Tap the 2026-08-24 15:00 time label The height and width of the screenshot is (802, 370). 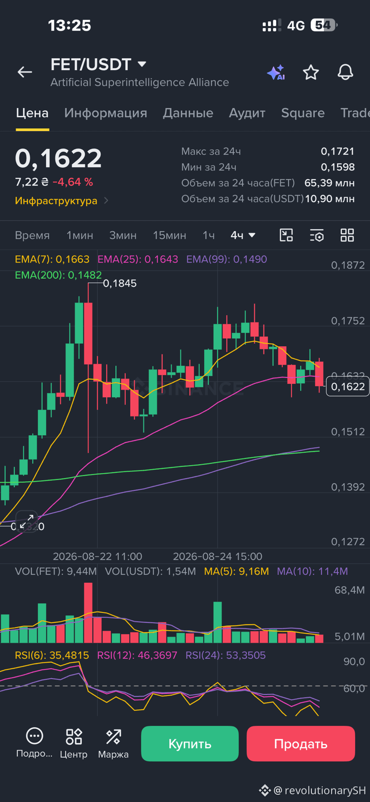tap(218, 556)
